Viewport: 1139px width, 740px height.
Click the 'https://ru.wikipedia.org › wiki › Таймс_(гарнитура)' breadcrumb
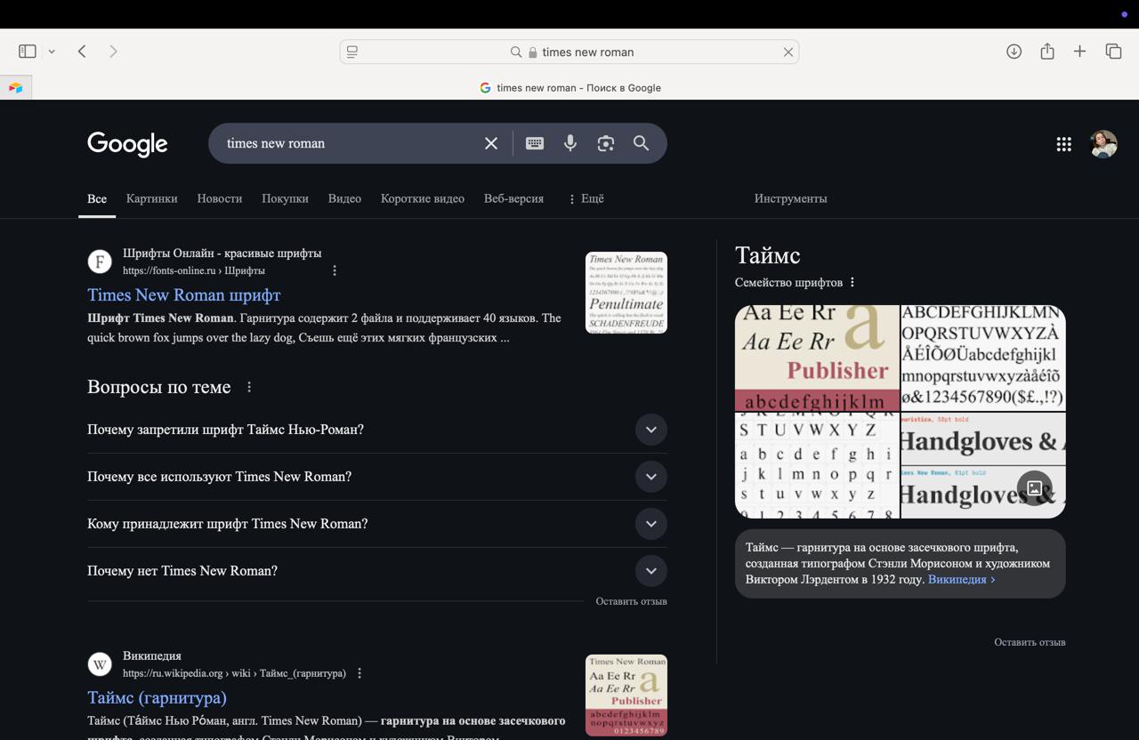coord(234,673)
